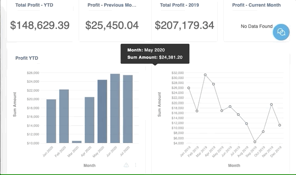
Task: Click the Total Profit - YTD card title
Action: tap(34, 5)
